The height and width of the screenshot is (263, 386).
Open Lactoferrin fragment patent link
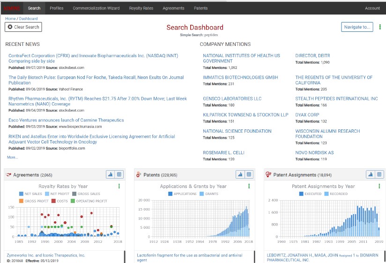[x=190, y=257]
